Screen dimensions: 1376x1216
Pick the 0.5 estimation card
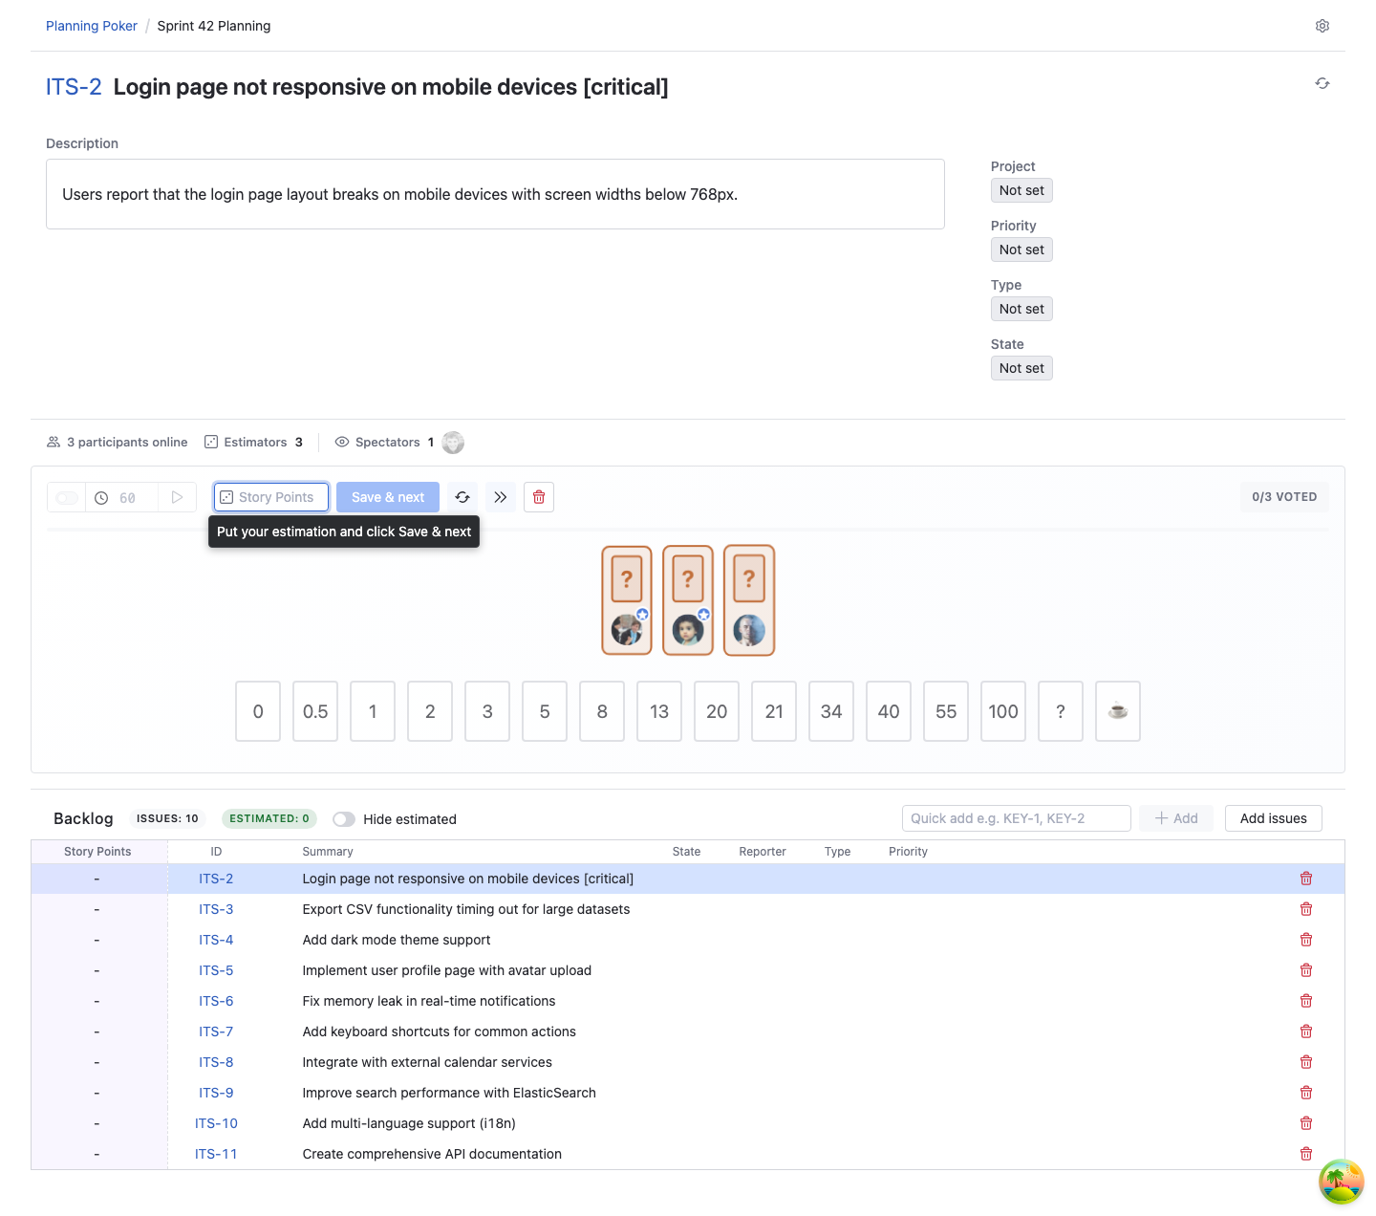315,711
